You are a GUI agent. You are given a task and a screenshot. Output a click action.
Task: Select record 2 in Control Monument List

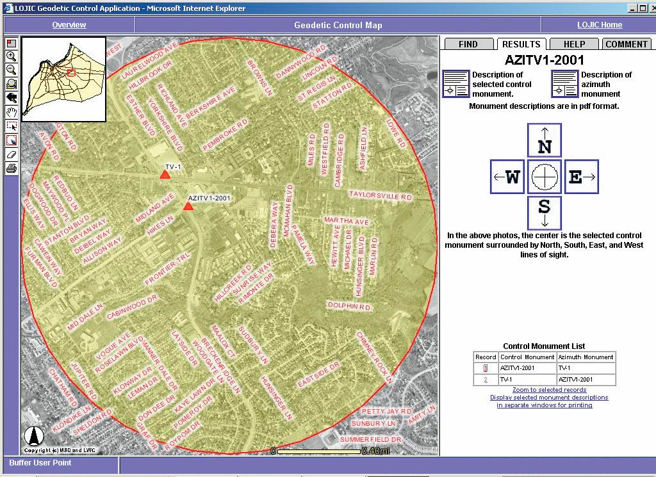tap(486, 380)
